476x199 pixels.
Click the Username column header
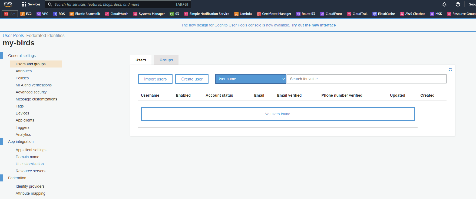point(150,95)
